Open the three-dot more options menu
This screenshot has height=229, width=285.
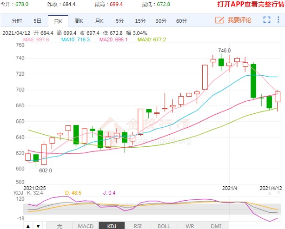(x=278, y=20)
